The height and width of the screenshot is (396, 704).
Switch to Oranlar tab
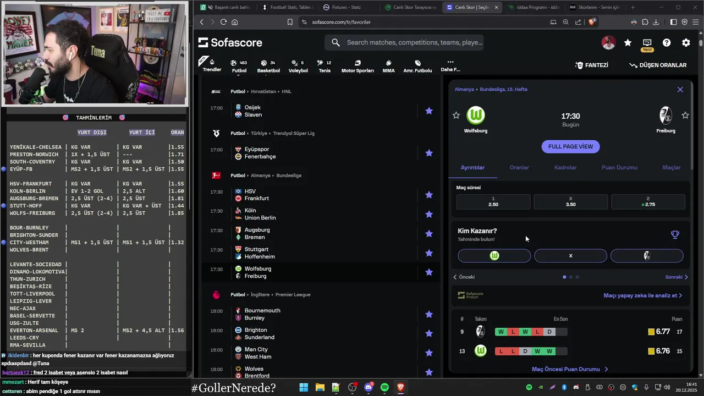(519, 168)
